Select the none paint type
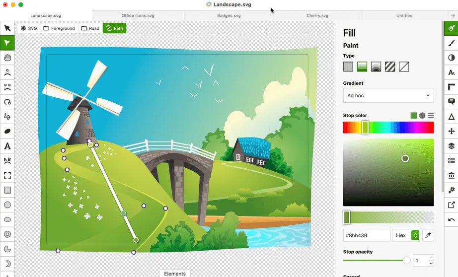458x277 pixels. [404, 67]
